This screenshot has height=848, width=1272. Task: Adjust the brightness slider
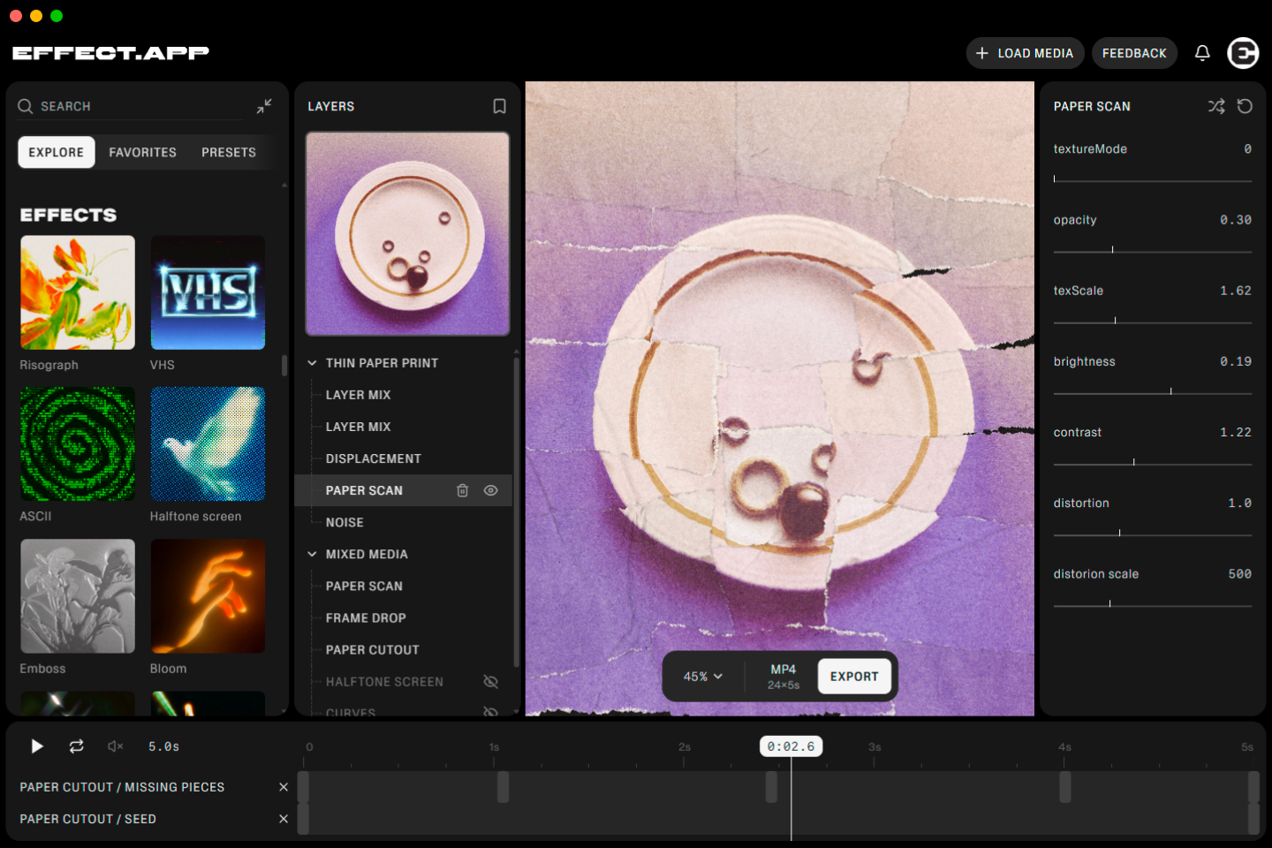[x=1153, y=391]
